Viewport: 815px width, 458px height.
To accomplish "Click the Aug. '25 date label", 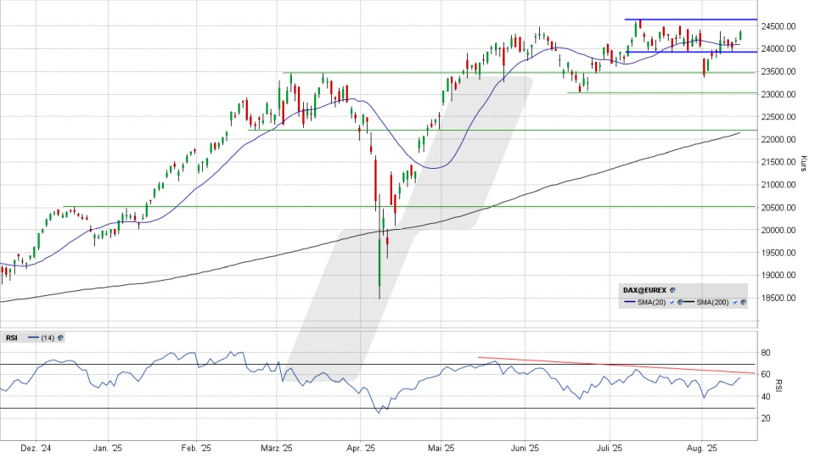I will click(x=703, y=448).
